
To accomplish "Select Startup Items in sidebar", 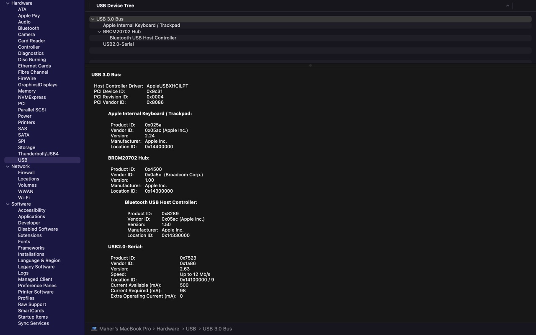I will 33,317.
